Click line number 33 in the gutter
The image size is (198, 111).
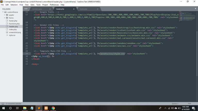coord(27,64)
